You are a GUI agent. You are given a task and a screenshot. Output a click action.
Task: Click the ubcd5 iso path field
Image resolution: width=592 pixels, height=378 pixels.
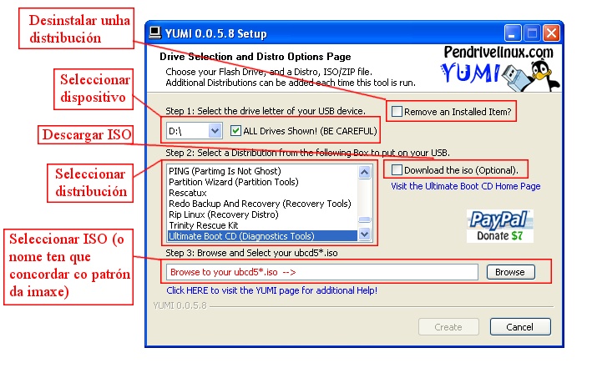(322, 272)
